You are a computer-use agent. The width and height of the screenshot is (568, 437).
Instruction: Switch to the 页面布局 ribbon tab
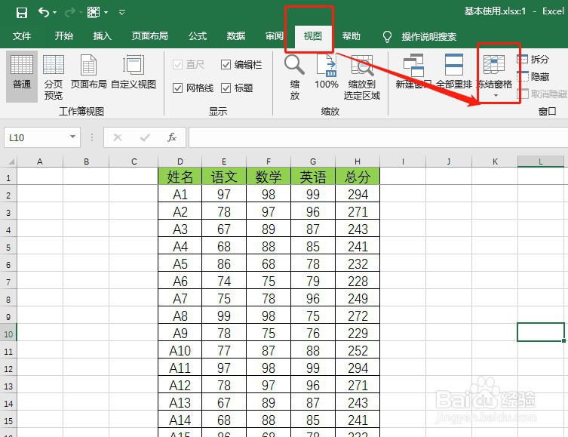[x=149, y=36]
